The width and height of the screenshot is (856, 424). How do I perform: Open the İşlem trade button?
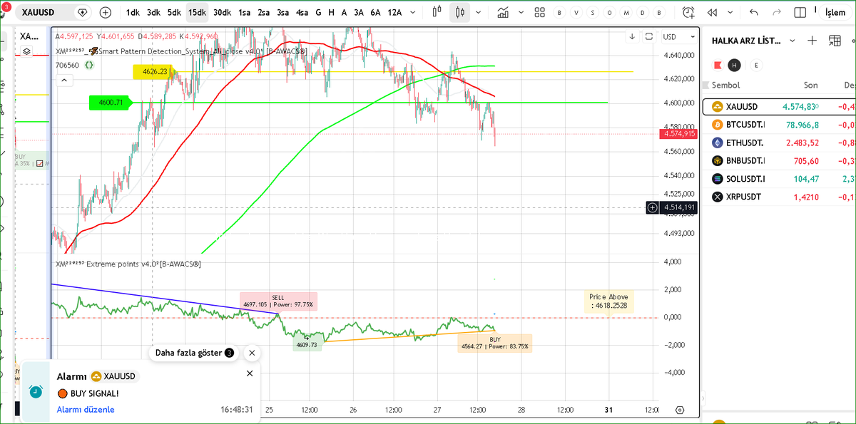click(835, 12)
